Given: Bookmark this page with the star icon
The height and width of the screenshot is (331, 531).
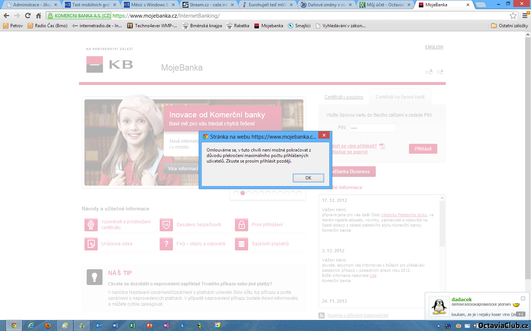Looking at the screenshot, I should [513, 15].
